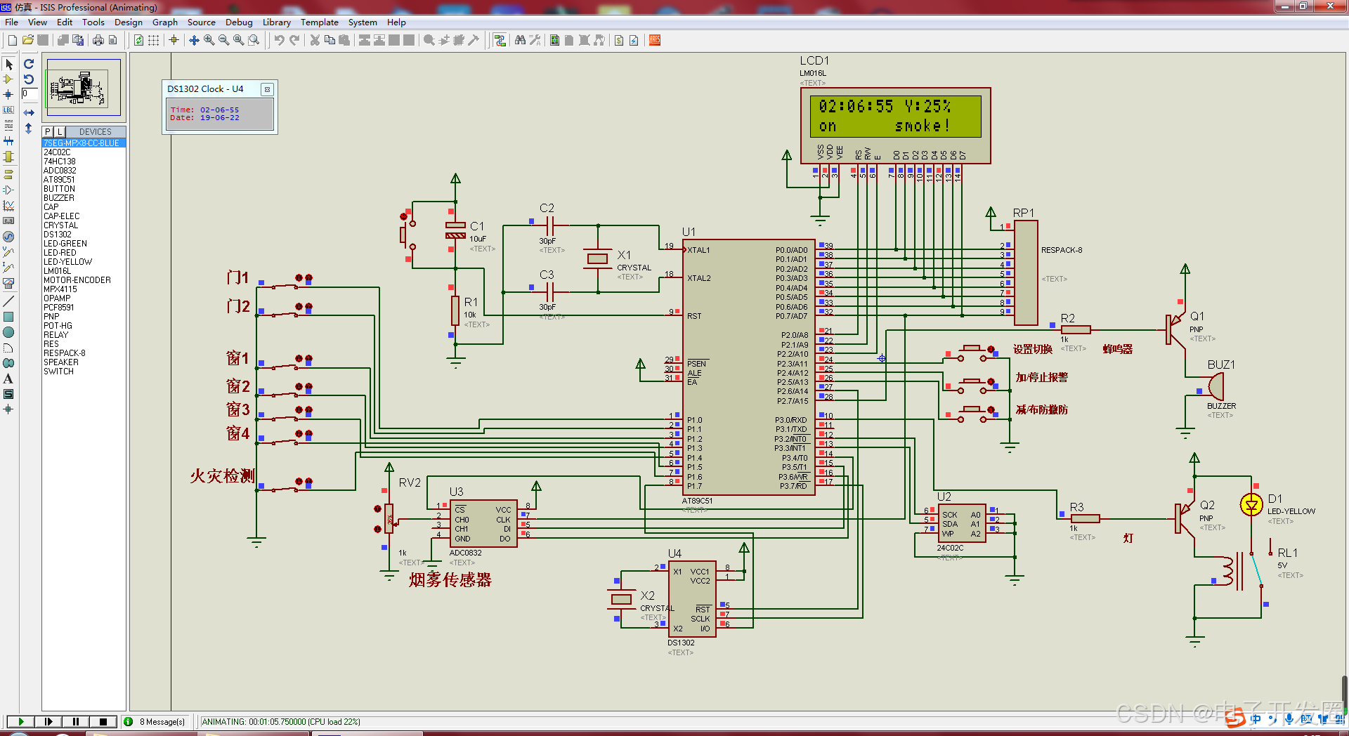Click the Open Design folder icon

click(x=28, y=40)
